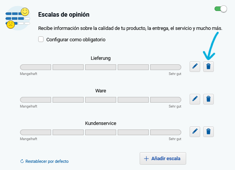Edit the Lieferung scale with the pencil icon
The height and width of the screenshot is (170, 235).
coord(195,67)
